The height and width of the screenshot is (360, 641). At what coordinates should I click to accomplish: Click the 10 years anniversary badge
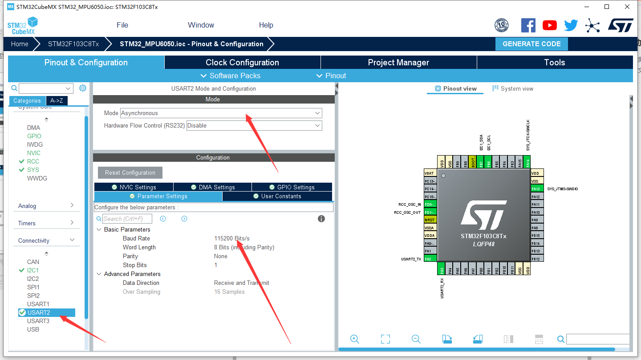pyautogui.click(x=502, y=25)
